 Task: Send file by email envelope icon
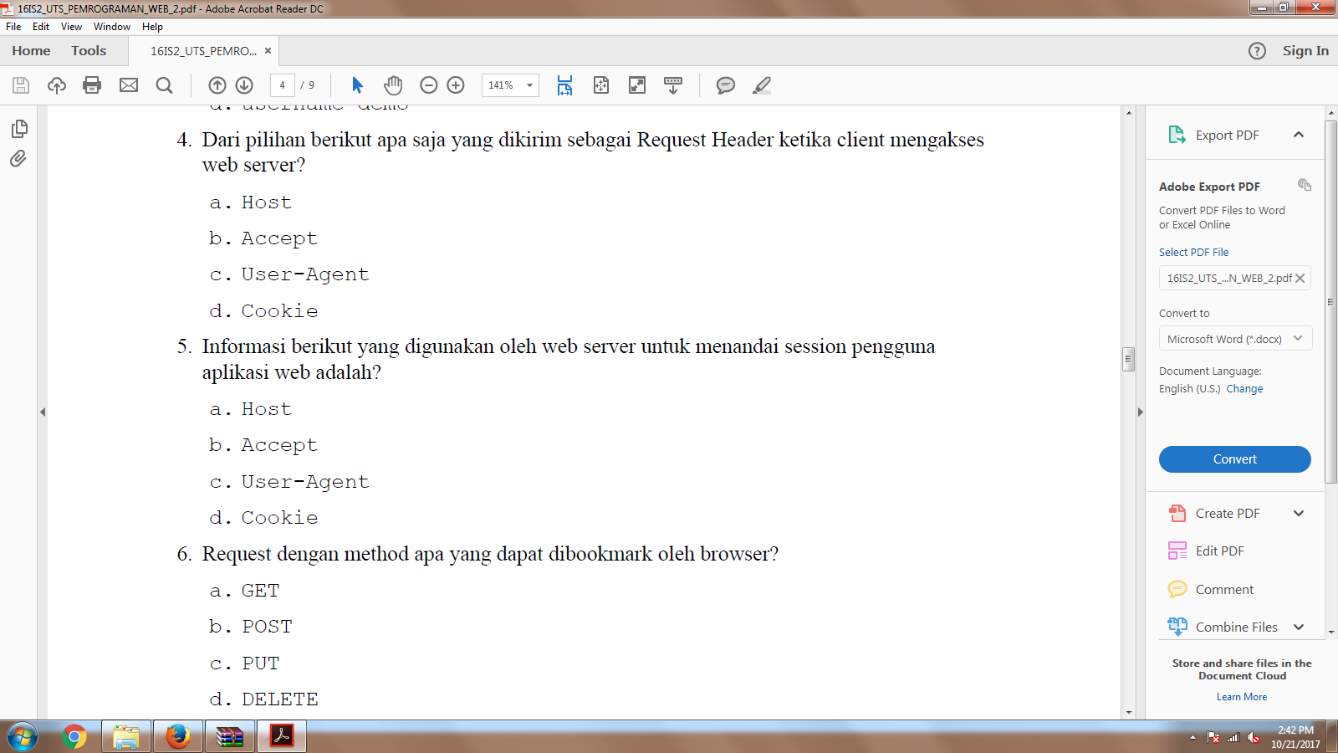coord(129,85)
